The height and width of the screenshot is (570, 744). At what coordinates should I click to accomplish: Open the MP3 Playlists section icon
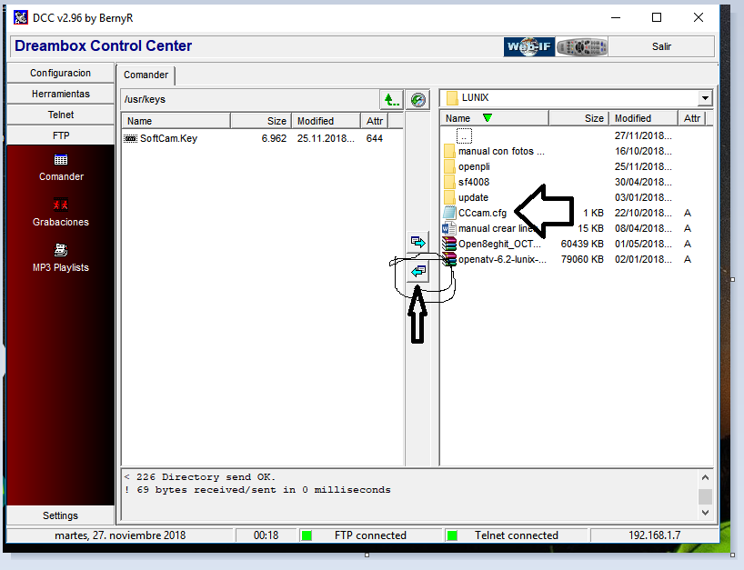coord(61,250)
